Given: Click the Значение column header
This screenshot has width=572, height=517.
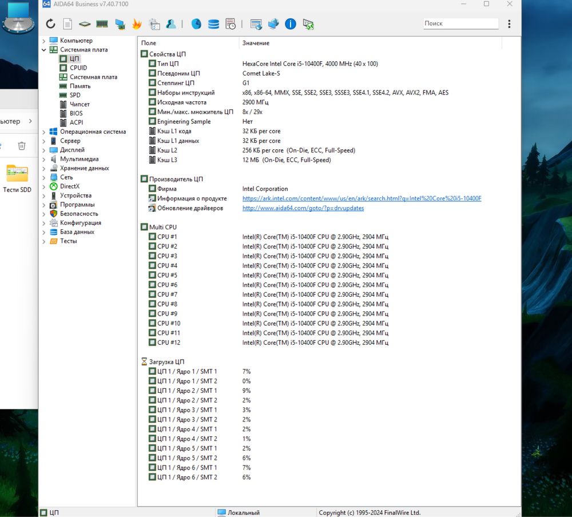Looking at the screenshot, I should point(371,43).
